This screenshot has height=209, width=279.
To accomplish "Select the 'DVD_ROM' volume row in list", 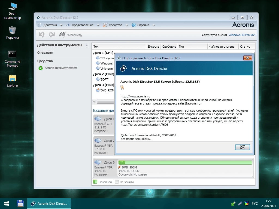I will point(105,90).
